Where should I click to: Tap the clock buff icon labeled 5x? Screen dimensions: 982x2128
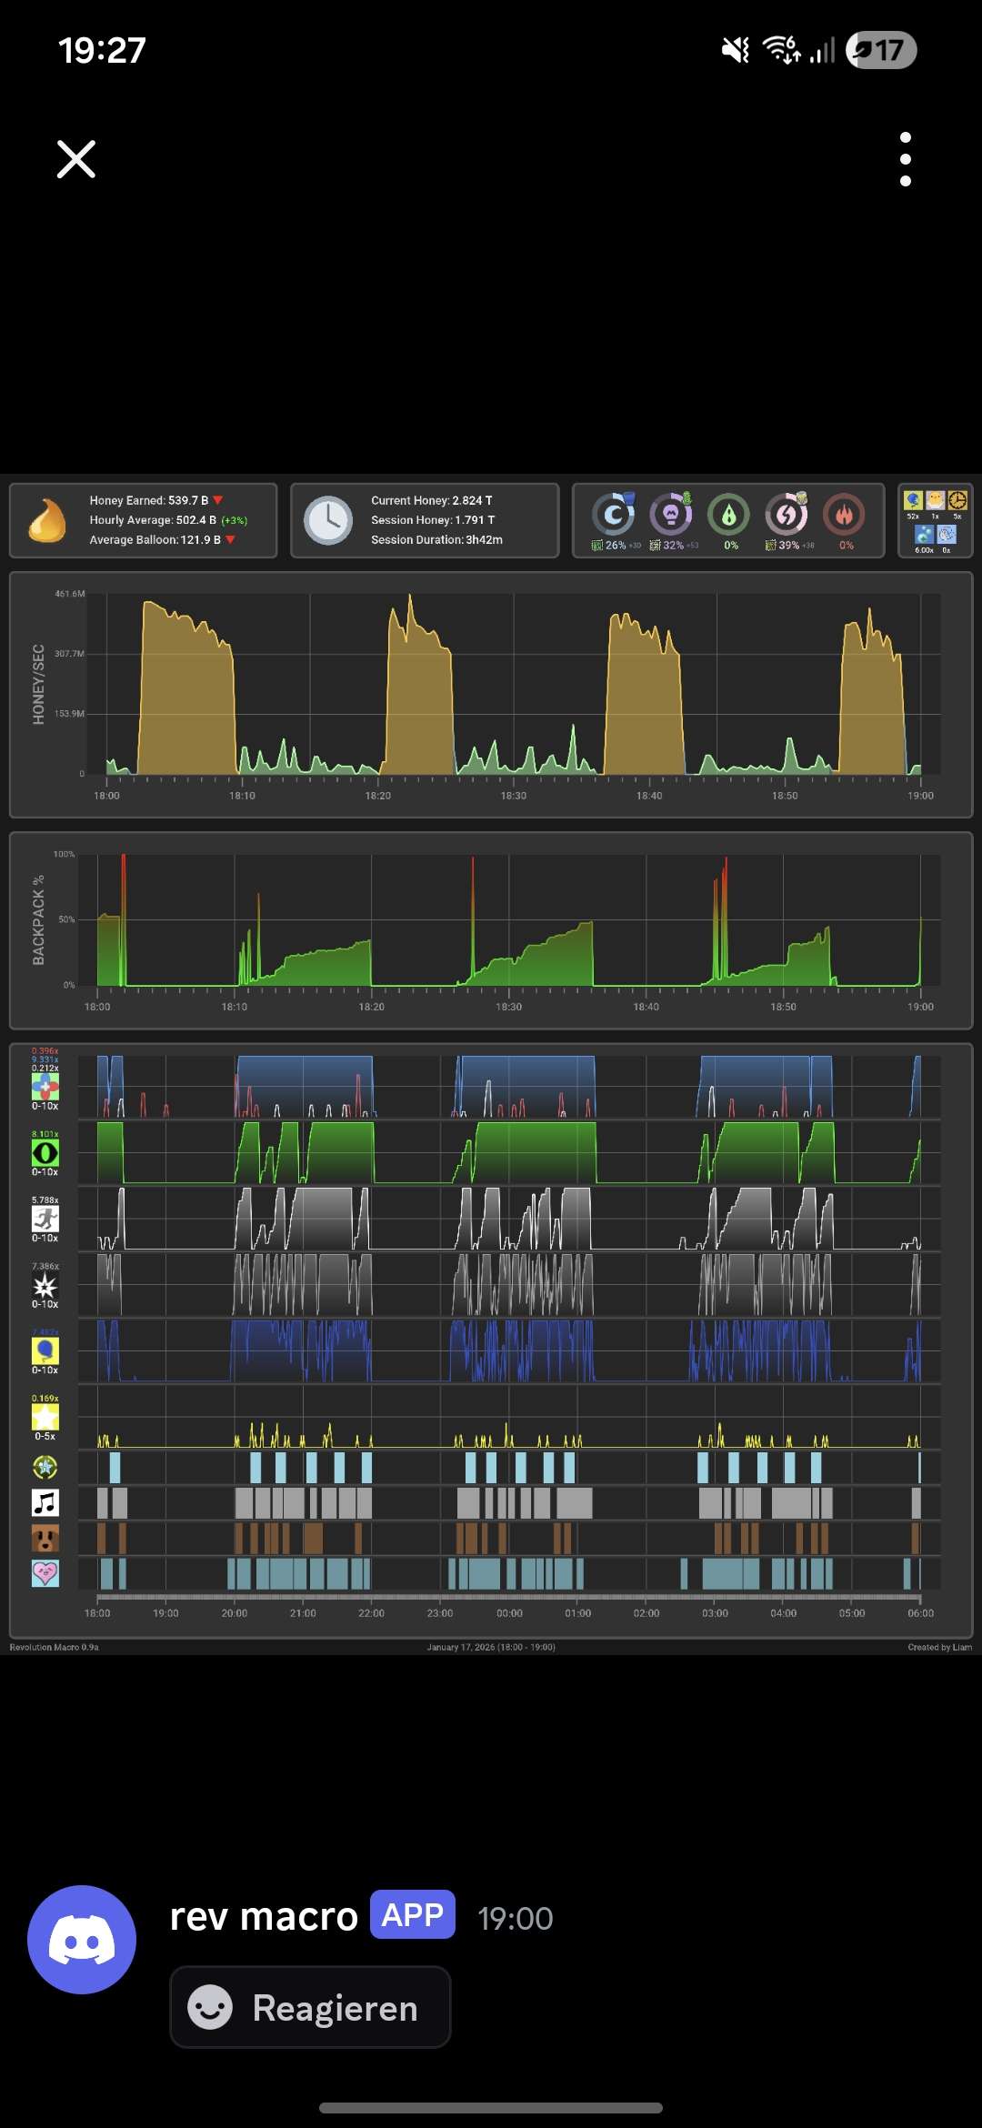(x=957, y=501)
